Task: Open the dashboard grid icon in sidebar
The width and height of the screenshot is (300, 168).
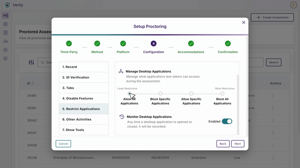Action: 5,24
